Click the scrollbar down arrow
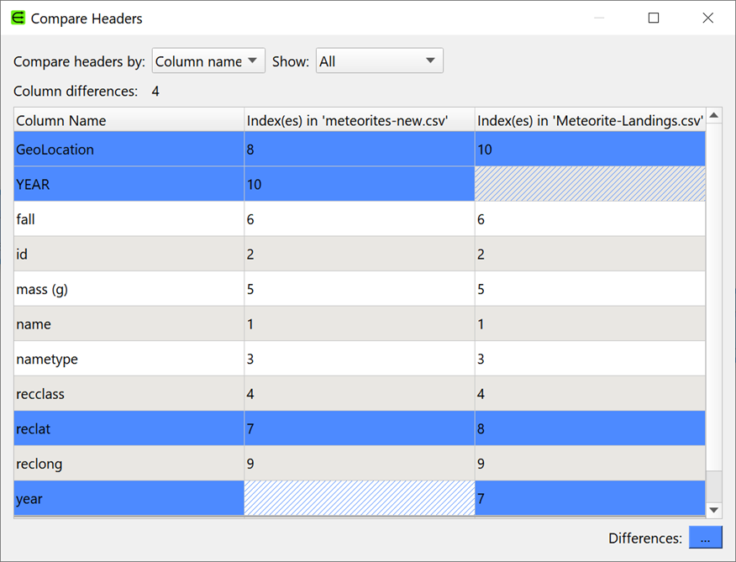The image size is (736, 562). [x=713, y=510]
